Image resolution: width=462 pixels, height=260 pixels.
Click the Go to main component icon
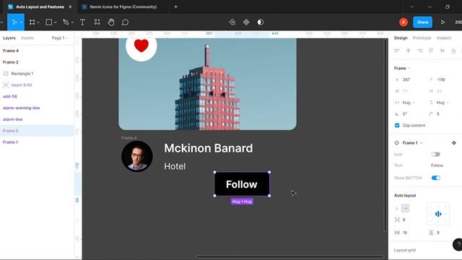click(x=232, y=22)
